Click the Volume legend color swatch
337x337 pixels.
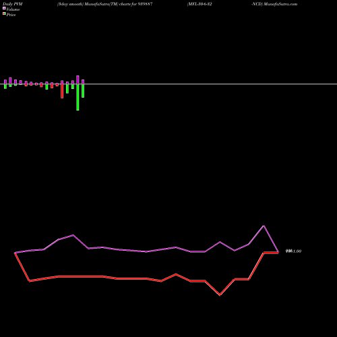pos(4,8)
